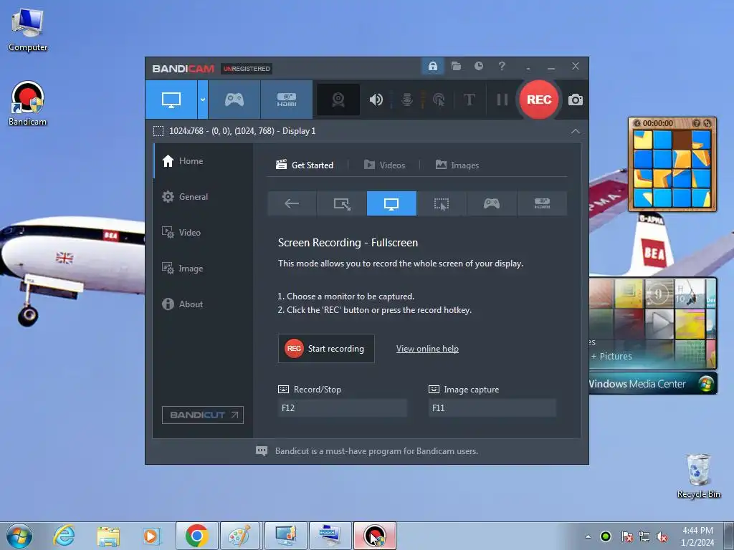Click the Action Center flag tray icon
The height and width of the screenshot is (550, 734).
pos(626,536)
